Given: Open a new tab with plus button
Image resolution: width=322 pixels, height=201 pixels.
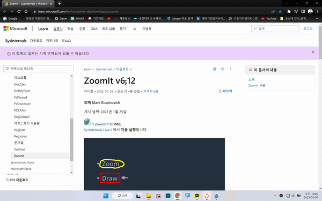Looking at the screenshot, I should pyautogui.click(x=60, y=4).
